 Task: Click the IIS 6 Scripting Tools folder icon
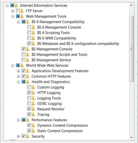pos(34,33)
